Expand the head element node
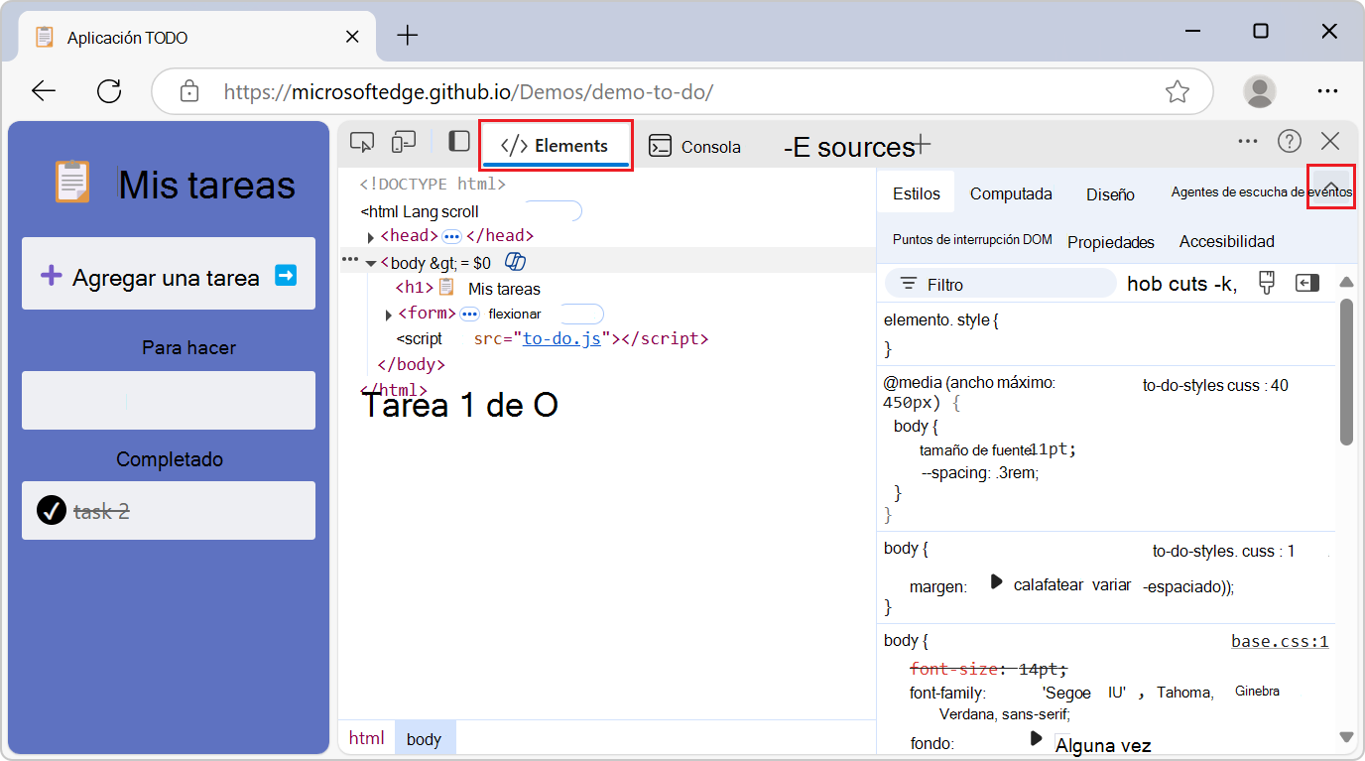 pyautogui.click(x=371, y=237)
